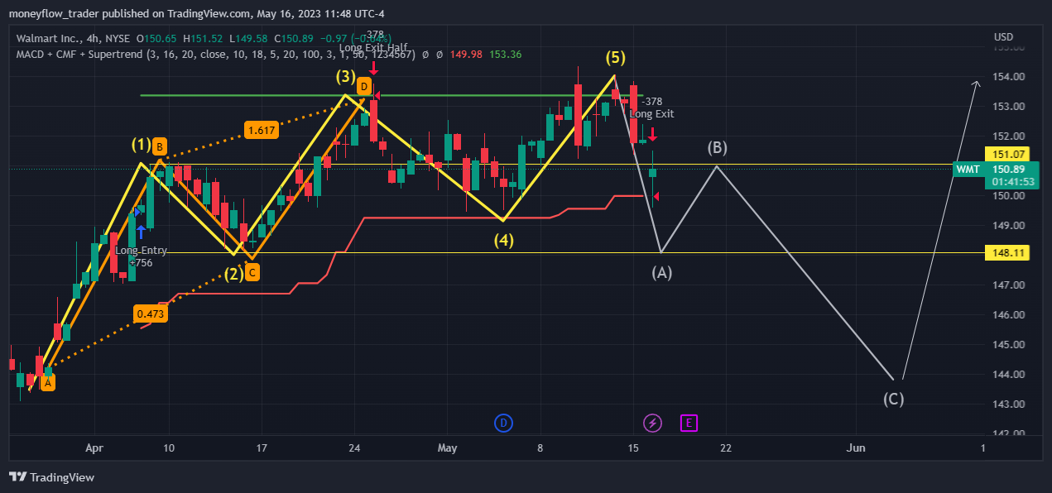This screenshot has height=493, width=1052.
Task: Click the Long Exit Half label
Action: pyautogui.click(x=372, y=48)
